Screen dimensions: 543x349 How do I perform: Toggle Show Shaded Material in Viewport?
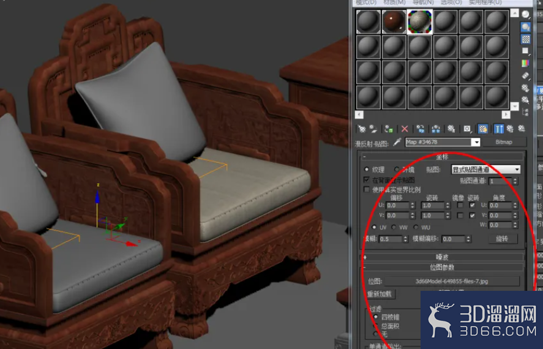483,129
